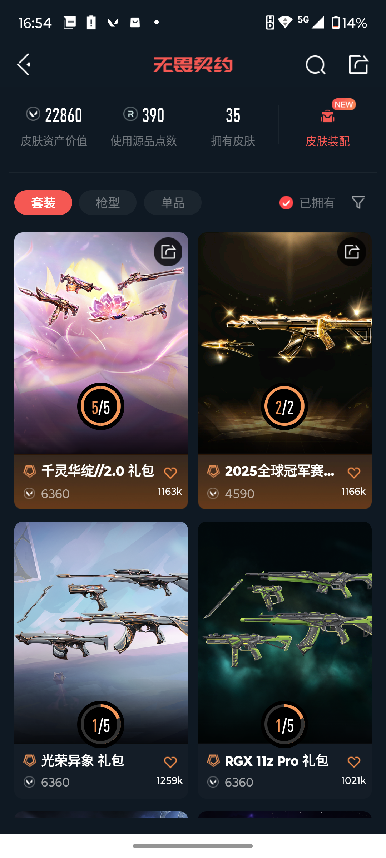Open the 光荣异象 礼包 title
This screenshot has height=858, width=386.
pyautogui.click(x=83, y=761)
